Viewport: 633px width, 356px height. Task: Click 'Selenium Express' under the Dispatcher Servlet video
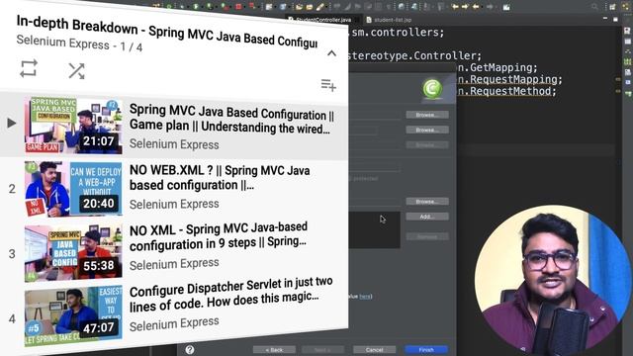tap(174, 323)
